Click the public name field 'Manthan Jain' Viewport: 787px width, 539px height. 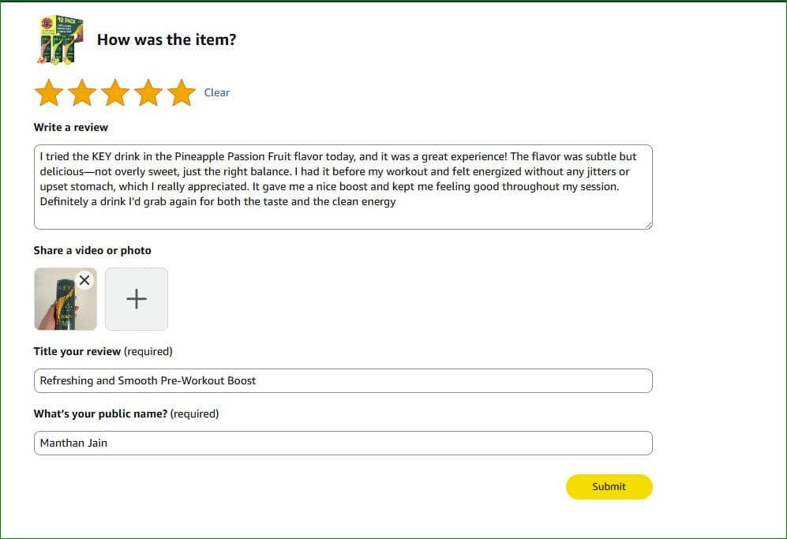[343, 443]
